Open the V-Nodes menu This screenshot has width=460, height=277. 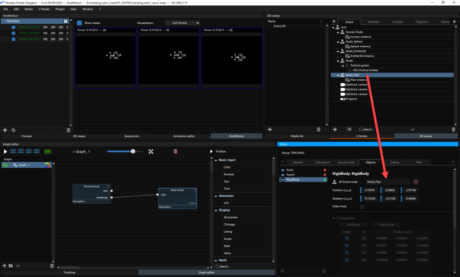point(44,9)
